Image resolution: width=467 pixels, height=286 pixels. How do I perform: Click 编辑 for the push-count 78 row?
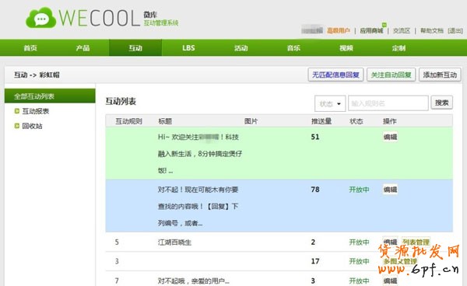(390, 190)
